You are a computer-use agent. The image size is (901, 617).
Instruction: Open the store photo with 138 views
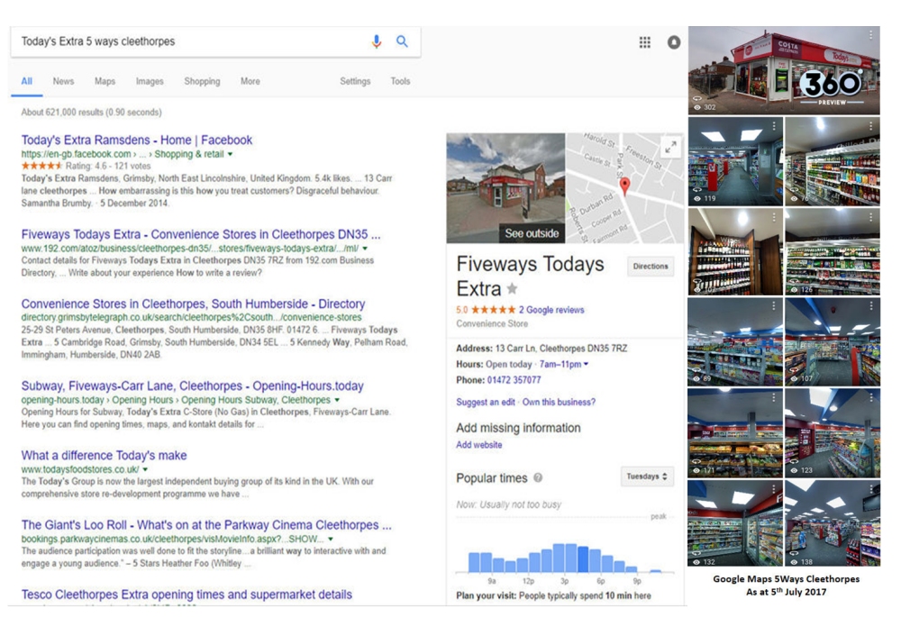[x=832, y=523]
